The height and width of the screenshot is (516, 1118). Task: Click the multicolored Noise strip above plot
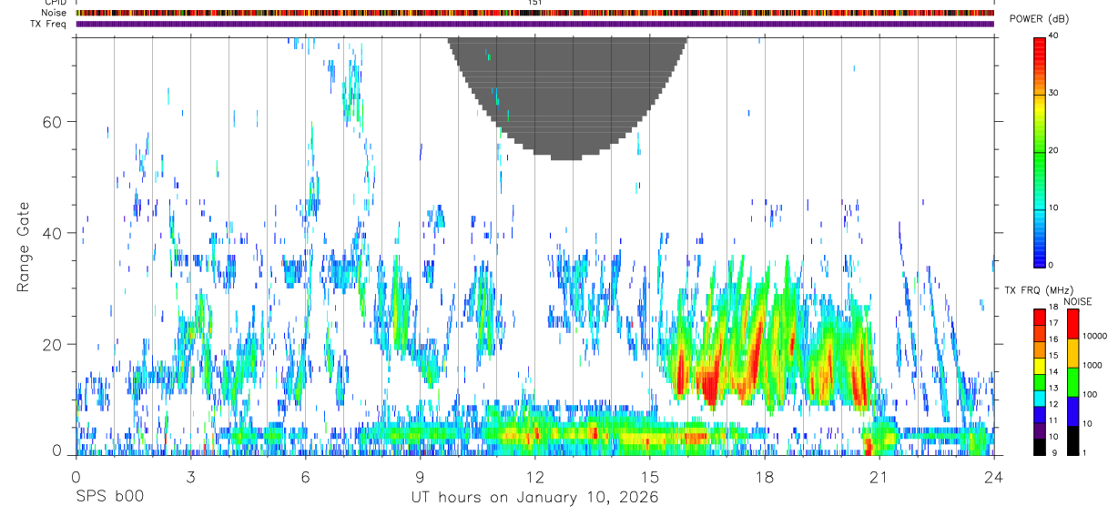(534, 13)
